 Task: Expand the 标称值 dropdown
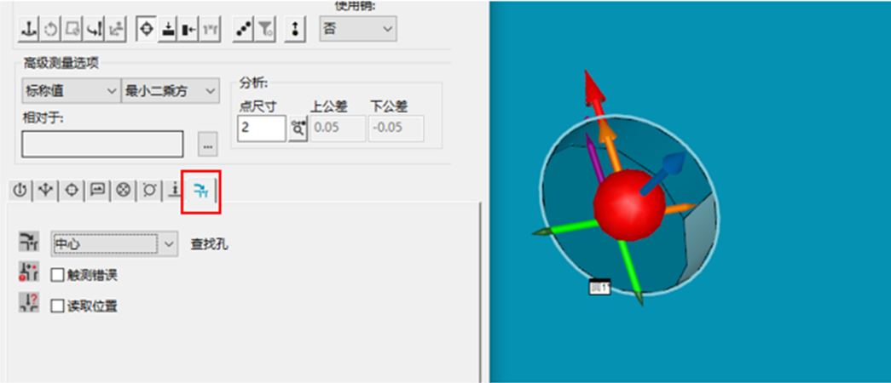tap(71, 90)
